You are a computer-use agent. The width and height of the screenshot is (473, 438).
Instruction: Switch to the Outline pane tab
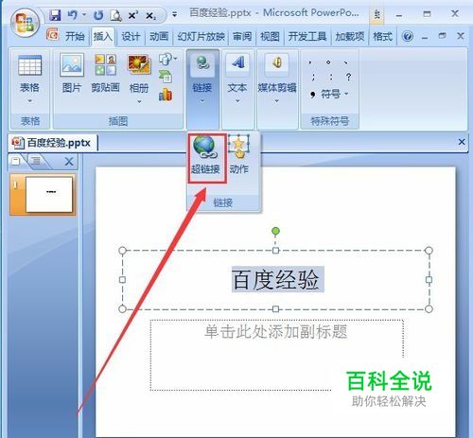[36, 162]
